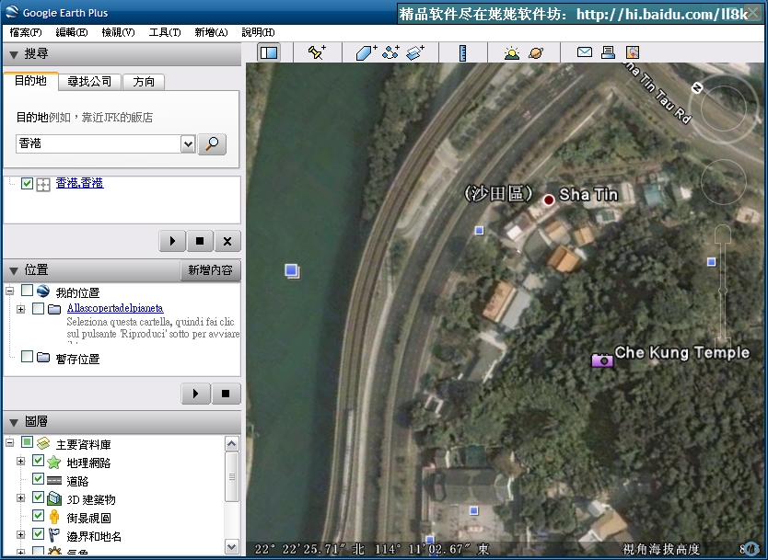Stop the search results tour

tap(200, 241)
